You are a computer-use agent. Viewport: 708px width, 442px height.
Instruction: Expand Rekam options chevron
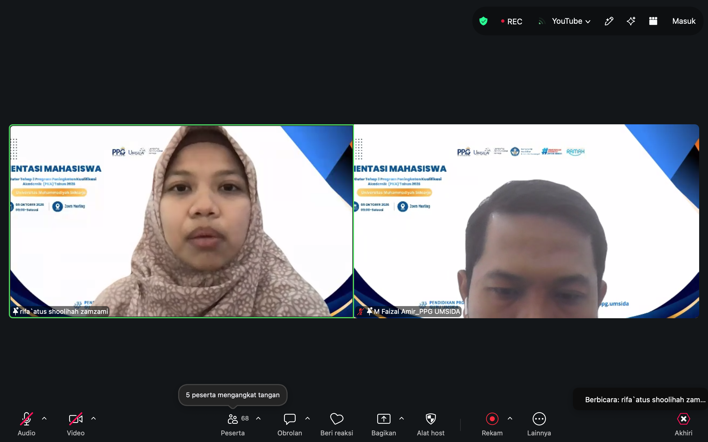pyautogui.click(x=510, y=418)
